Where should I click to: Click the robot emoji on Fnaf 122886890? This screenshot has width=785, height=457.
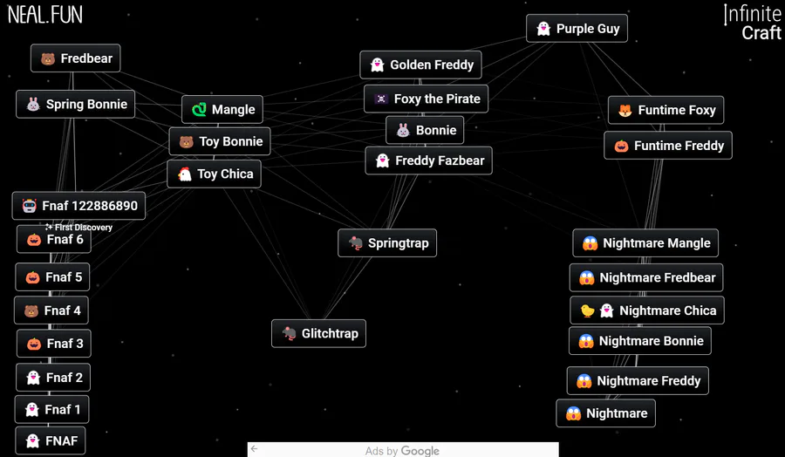coord(30,206)
